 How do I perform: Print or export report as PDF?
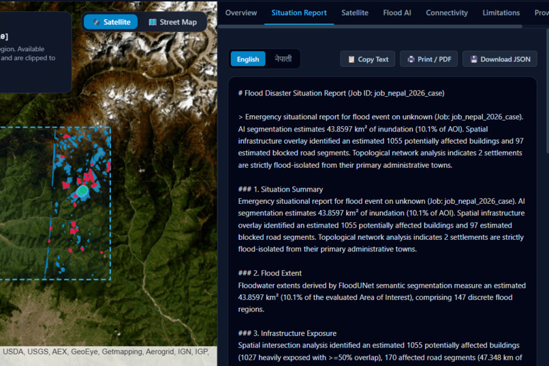[429, 59]
